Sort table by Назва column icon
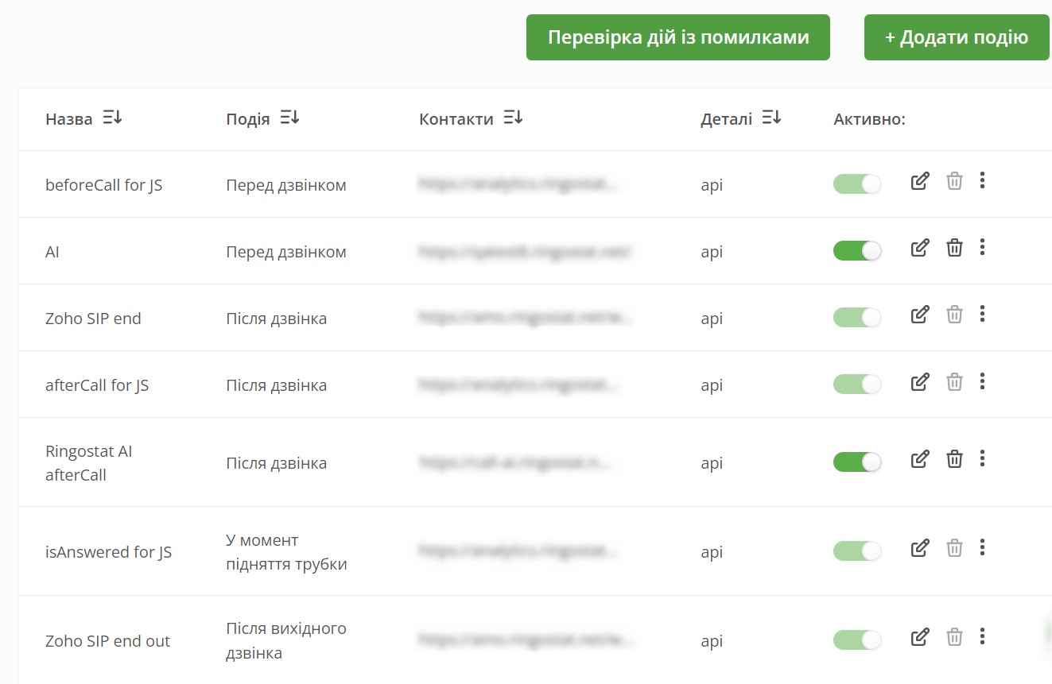The image size is (1052, 684). tap(112, 118)
